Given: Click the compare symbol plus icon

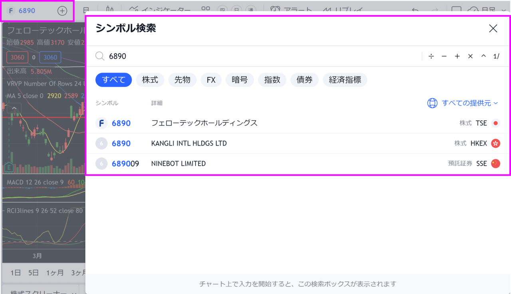Looking at the screenshot, I should coord(62,11).
